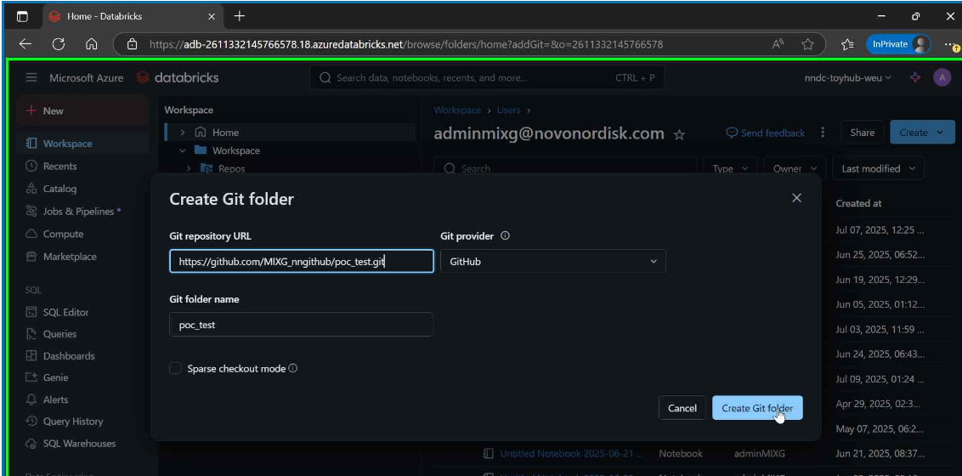The image size is (962, 476).
Task: Cancel the Create Git folder dialog
Action: point(682,408)
